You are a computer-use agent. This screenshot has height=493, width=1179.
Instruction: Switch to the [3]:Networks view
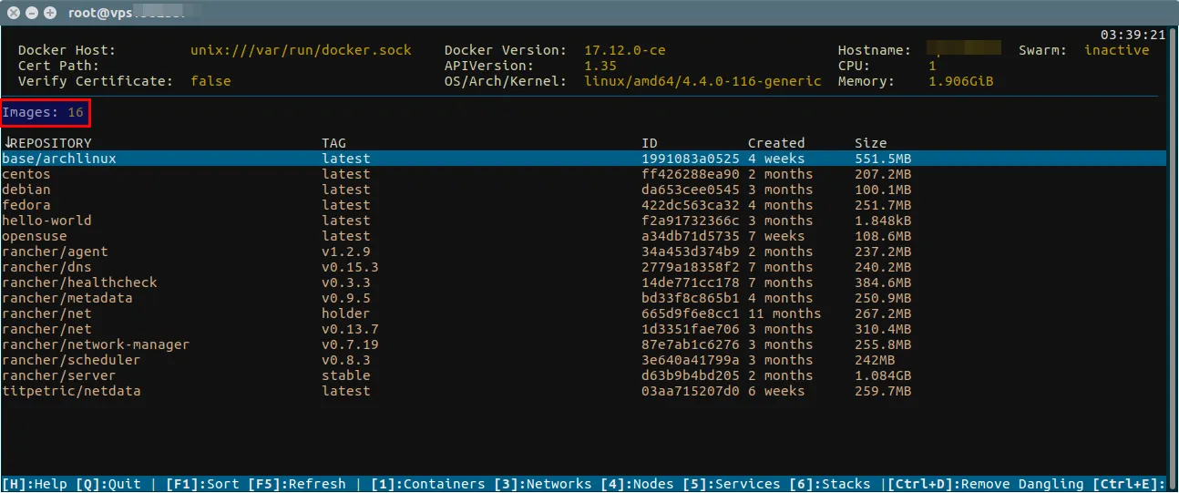coord(544,484)
